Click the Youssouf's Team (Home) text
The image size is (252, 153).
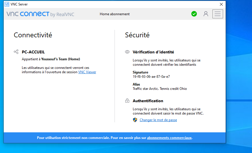coord(60,59)
